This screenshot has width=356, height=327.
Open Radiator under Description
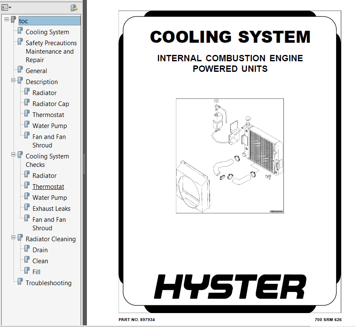pyautogui.click(x=45, y=93)
